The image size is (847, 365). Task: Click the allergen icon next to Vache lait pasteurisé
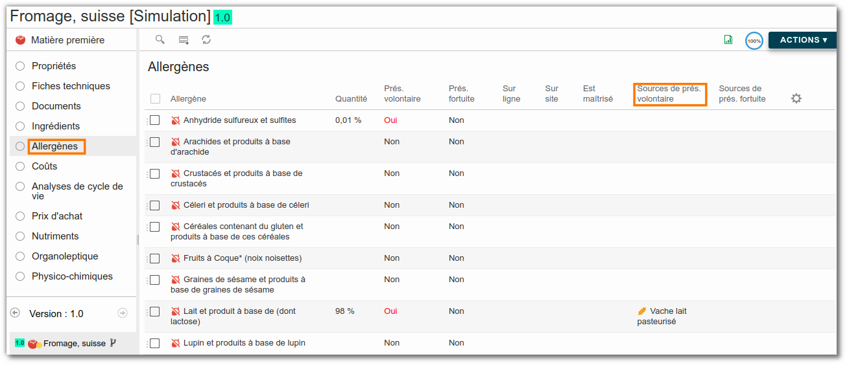click(x=642, y=311)
